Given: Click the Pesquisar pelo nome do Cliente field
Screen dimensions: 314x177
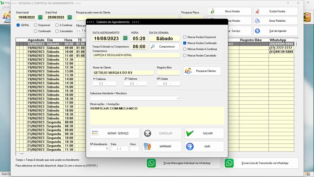Looking at the screenshot, I should (127, 18).
